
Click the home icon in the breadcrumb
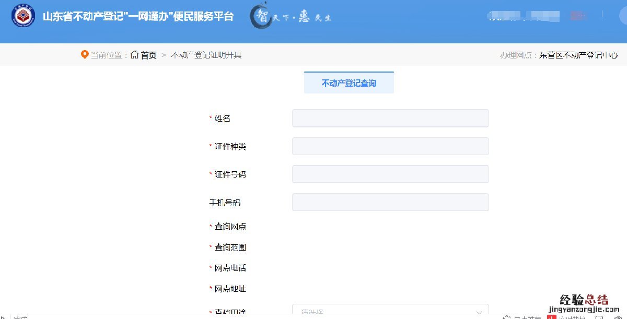click(x=135, y=55)
